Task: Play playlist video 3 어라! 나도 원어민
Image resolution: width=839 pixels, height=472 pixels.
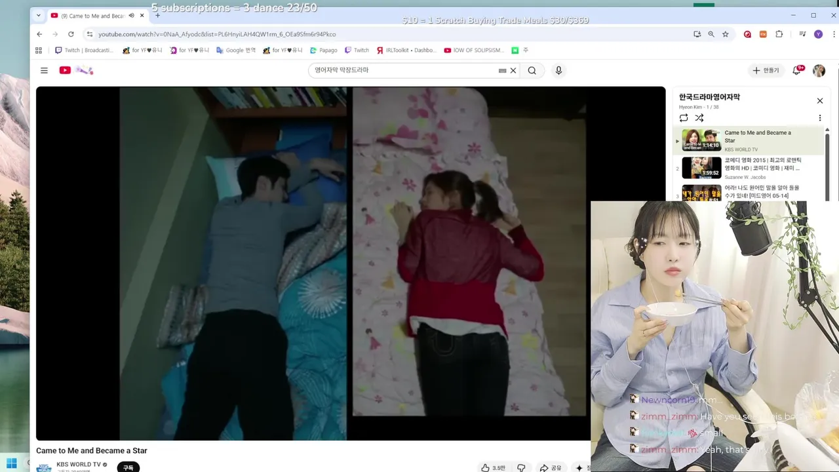Action: (x=749, y=193)
